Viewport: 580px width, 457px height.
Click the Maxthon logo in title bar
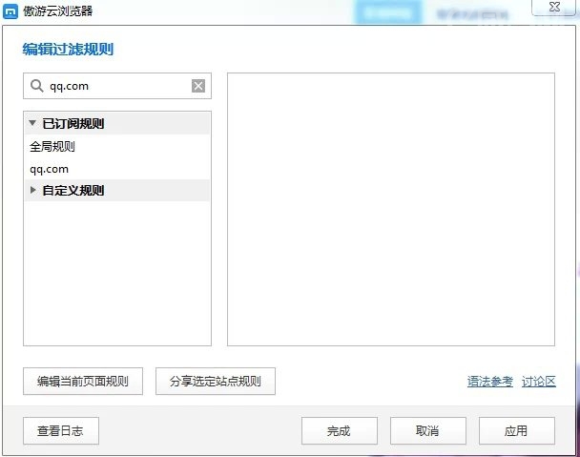(x=11, y=12)
